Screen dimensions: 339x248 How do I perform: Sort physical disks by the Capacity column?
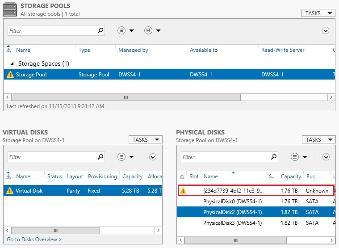click(x=291, y=177)
